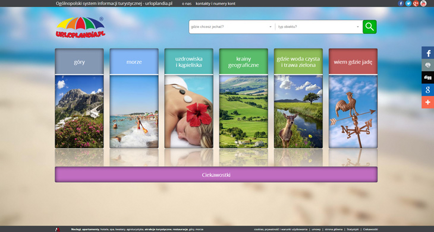Open the 'restauracje' footer link

180,229
